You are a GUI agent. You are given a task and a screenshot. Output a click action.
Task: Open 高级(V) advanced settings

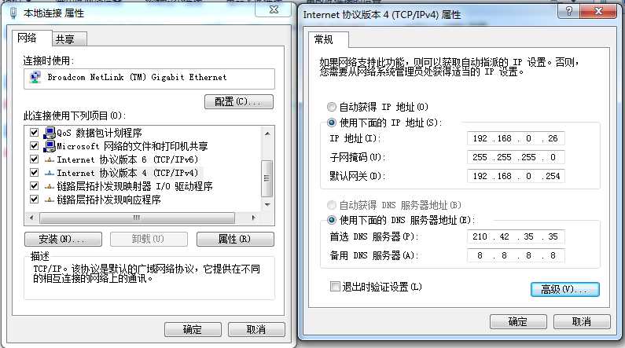point(564,289)
